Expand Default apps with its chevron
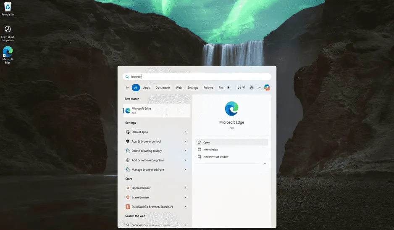 [x=185, y=132]
